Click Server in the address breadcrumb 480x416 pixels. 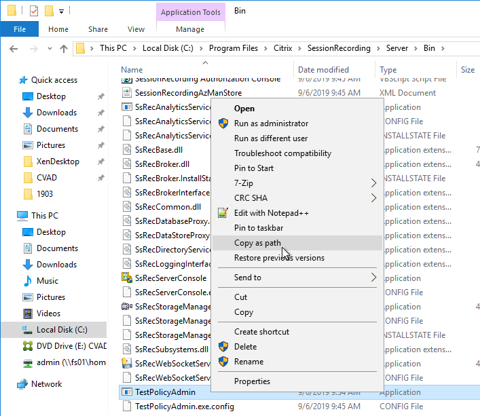396,48
